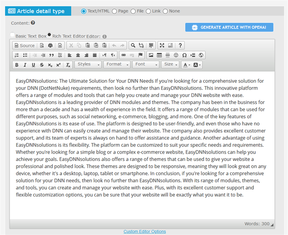Insert a numbered list
The width and height of the screenshot is (288, 235).
tap(17, 55)
